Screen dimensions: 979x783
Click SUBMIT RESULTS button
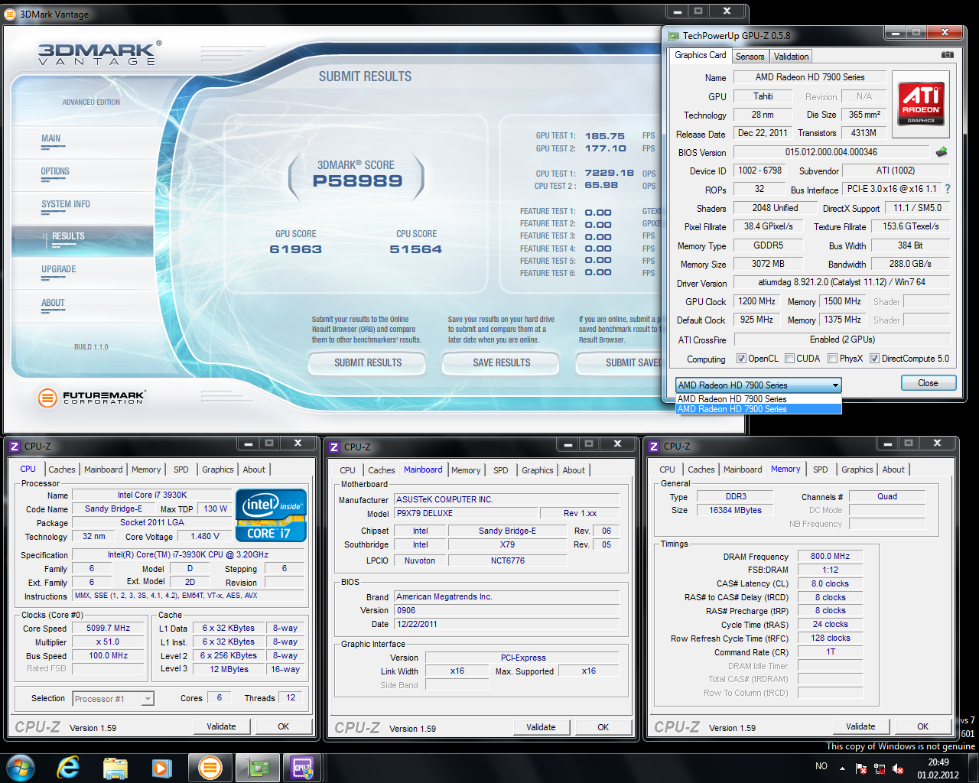coord(367,362)
